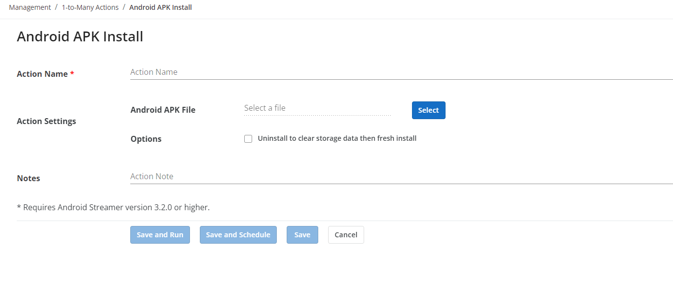Cancel the APK install action
This screenshot has height=287, width=673.
(346, 235)
